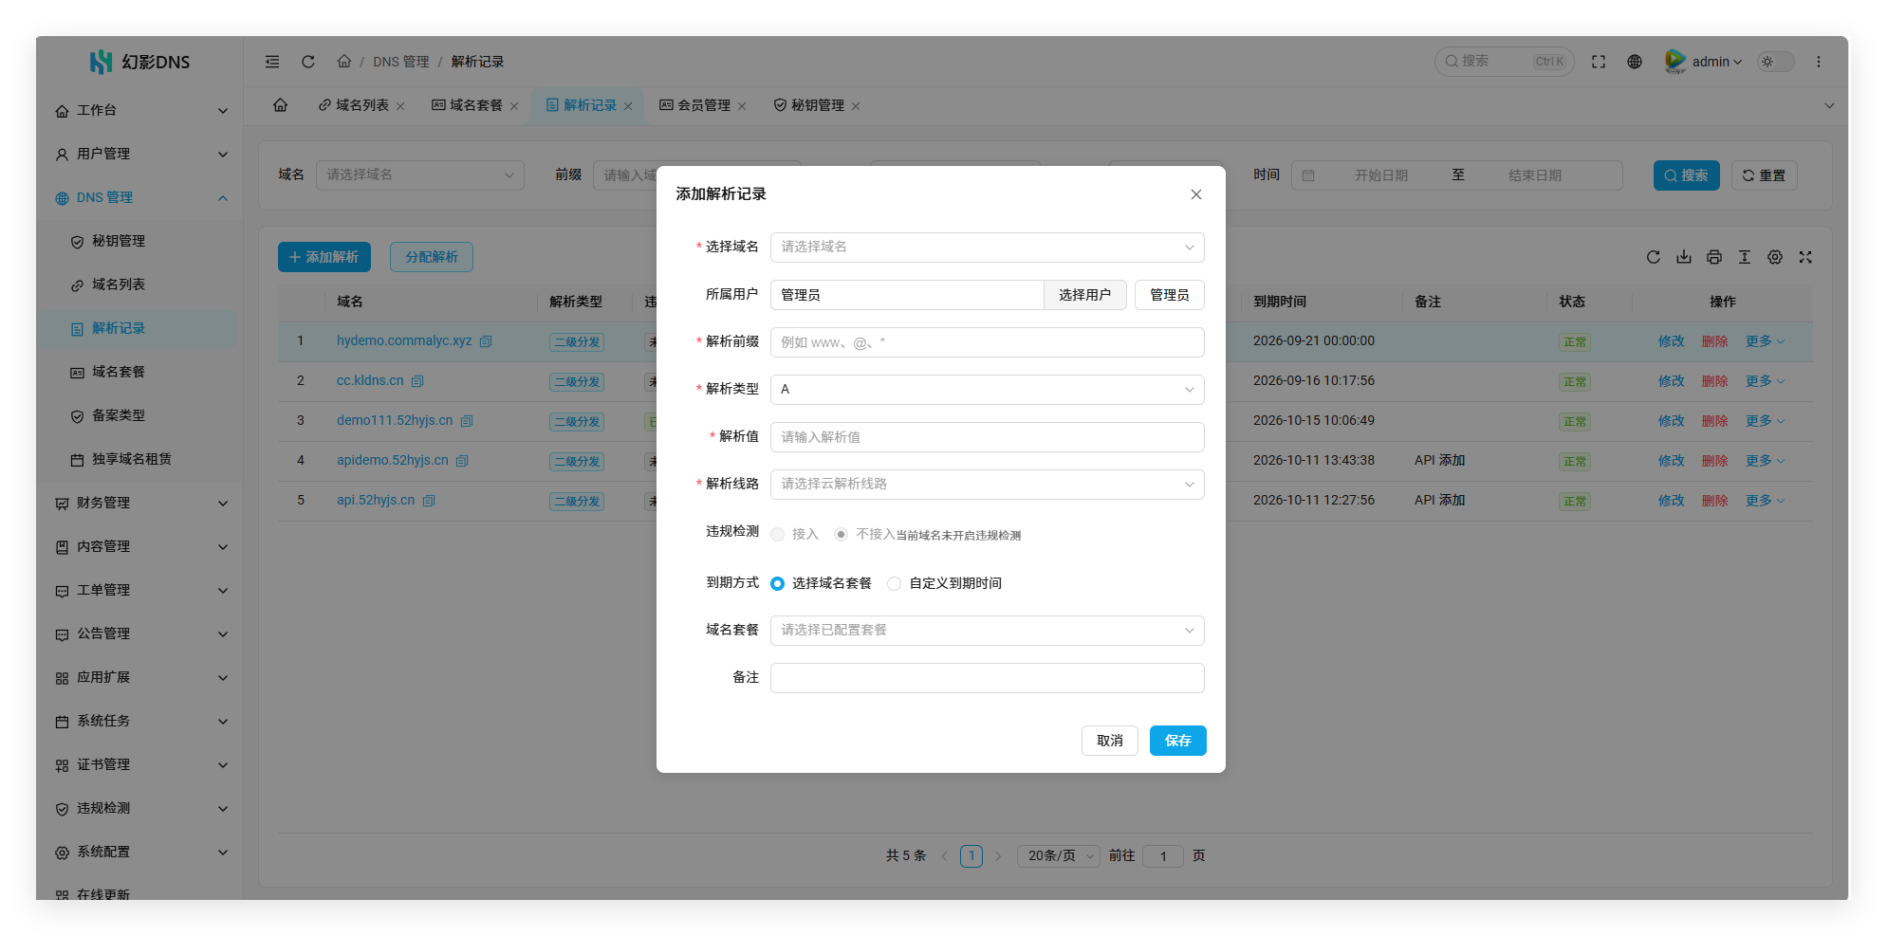Viewport: 1887px width, 936px height.
Task: Copy domain hydemo.commalyc.xyz icon
Action: tap(486, 341)
